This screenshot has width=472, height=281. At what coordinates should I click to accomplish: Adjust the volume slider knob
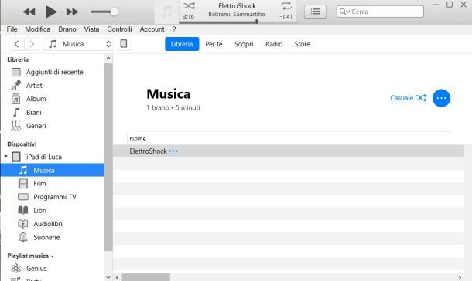[114, 12]
